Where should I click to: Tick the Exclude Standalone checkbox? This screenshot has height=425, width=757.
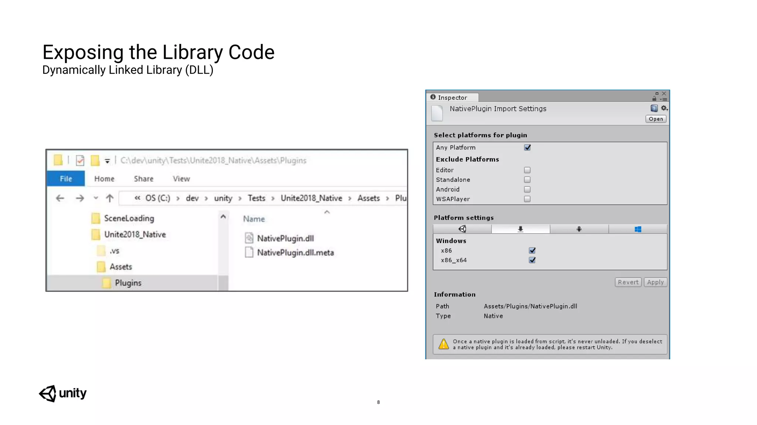pos(527,180)
